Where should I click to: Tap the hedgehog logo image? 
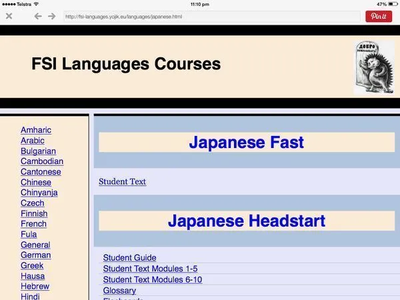[x=374, y=67]
